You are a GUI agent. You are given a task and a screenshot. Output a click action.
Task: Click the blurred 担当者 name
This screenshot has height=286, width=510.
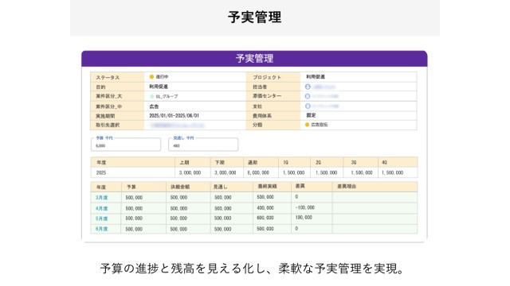324,87
